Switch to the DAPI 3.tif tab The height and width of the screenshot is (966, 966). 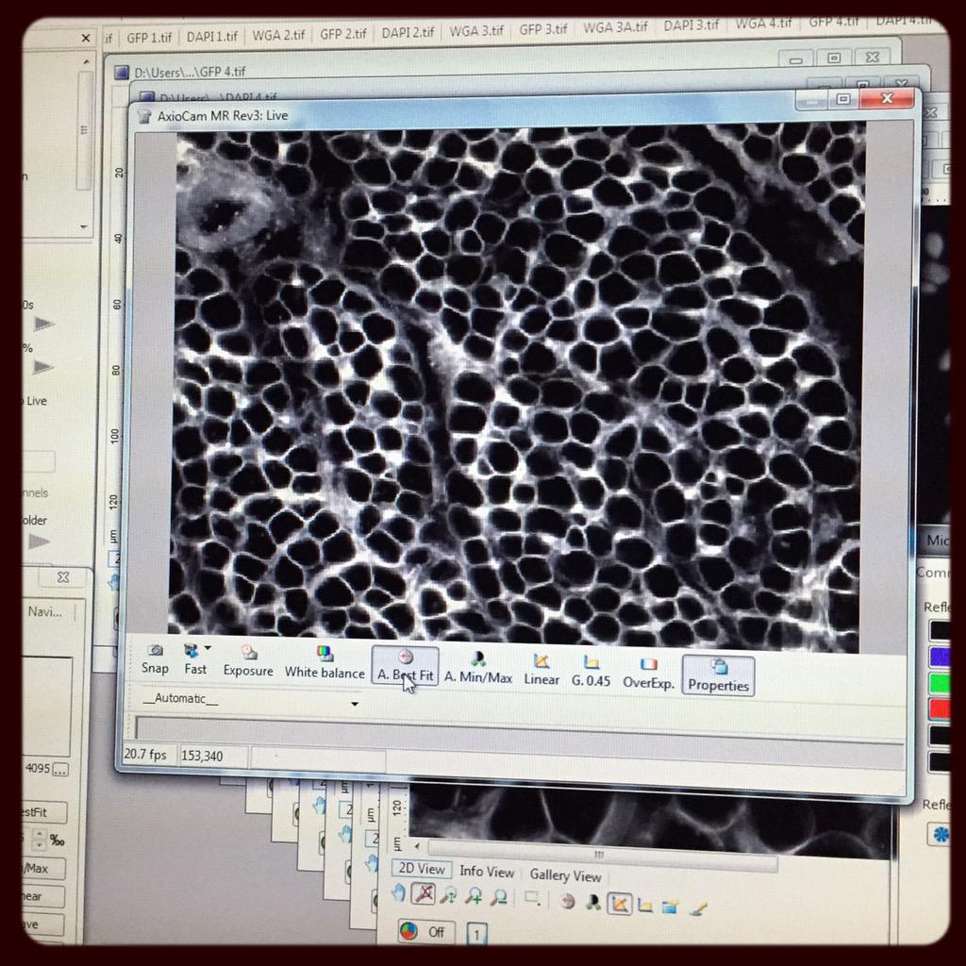pos(691,25)
